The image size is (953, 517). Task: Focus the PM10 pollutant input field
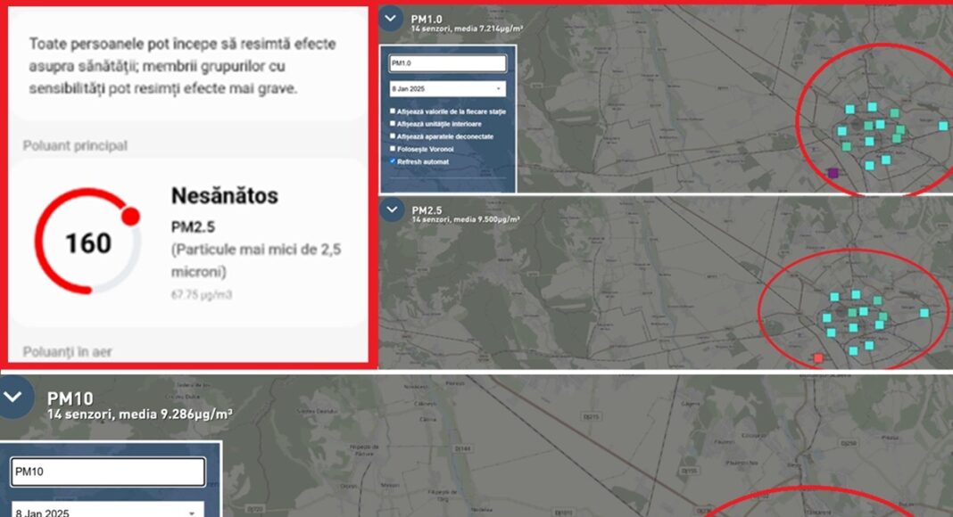(x=108, y=472)
